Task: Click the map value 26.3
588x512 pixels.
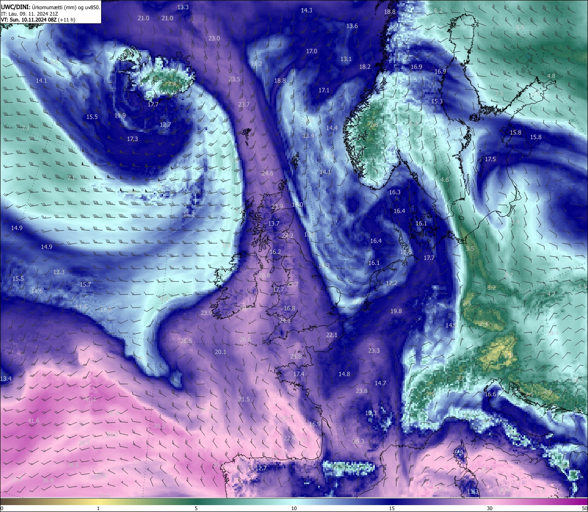Action: [x=358, y=442]
